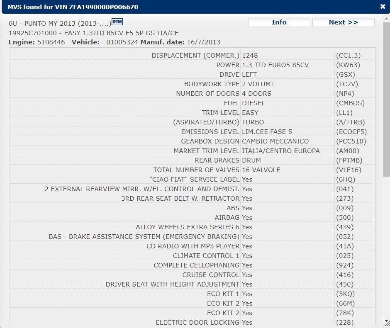Image resolution: width=390 pixels, height=328 pixels.
Task: Select fuel value DIESEL
Action: coord(253,103)
